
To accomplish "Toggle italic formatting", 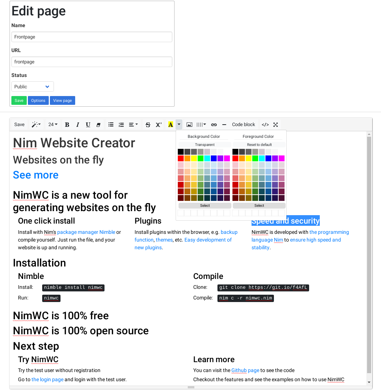I will click(78, 125).
